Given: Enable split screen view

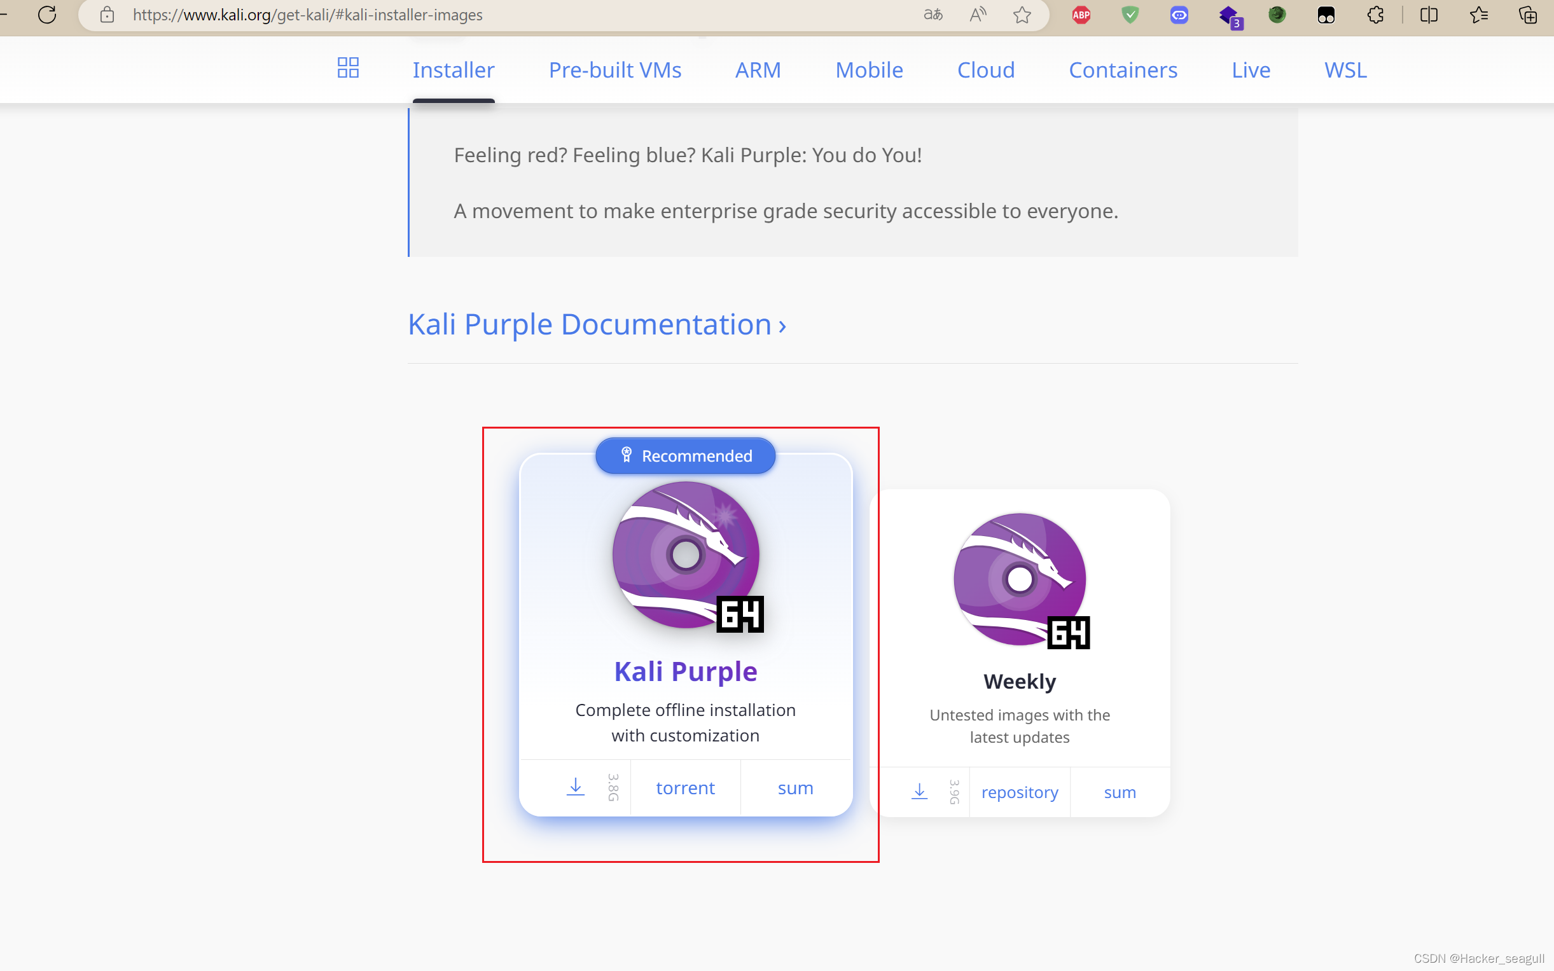Looking at the screenshot, I should (1429, 15).
